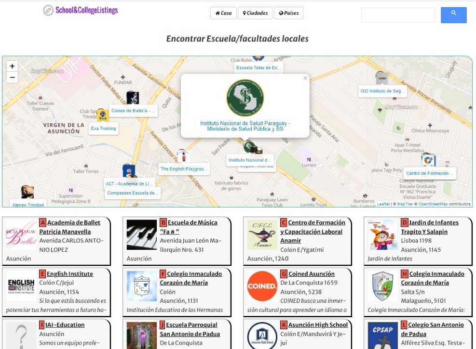The image size is (476, 349).
Task: Click the piano keys thumbnail
Action: pos(141,235)
